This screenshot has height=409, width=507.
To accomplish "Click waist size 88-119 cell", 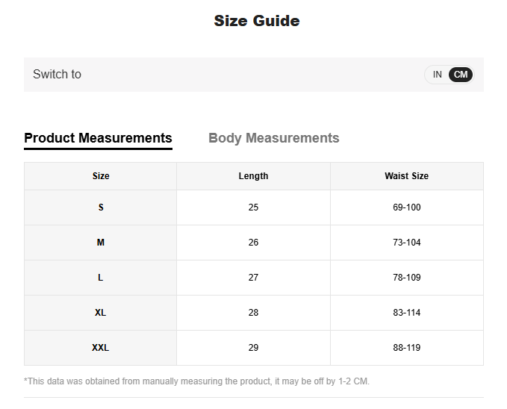I will (x=406, y=348).
